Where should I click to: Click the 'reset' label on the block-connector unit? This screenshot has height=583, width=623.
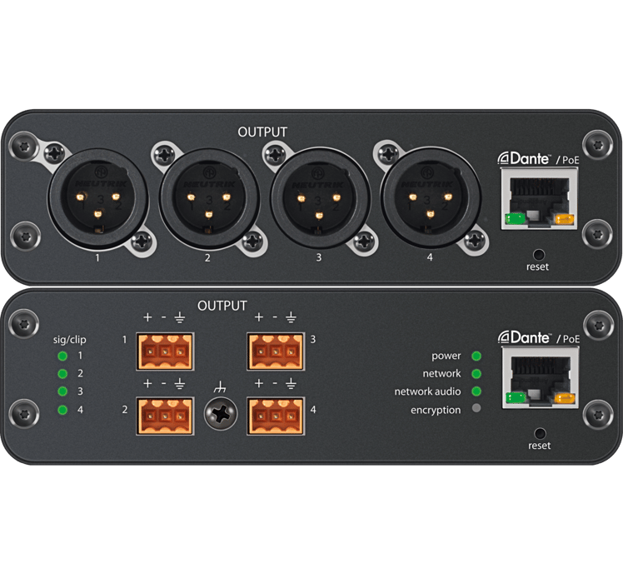539,446
